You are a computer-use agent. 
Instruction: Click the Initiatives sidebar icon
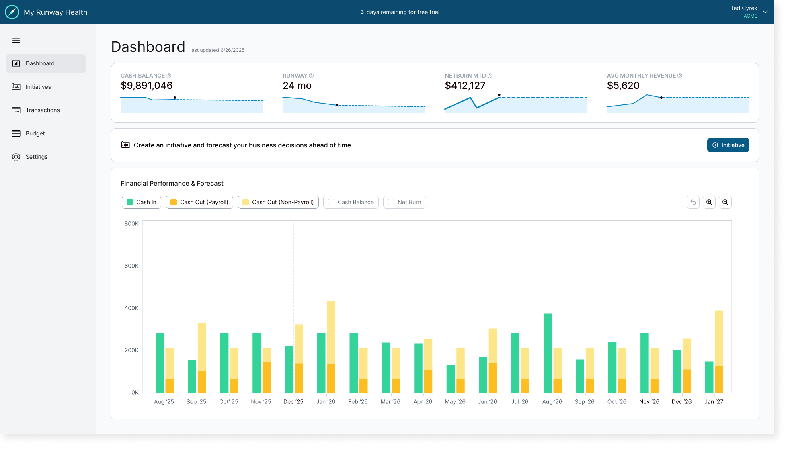coord(16,86)
